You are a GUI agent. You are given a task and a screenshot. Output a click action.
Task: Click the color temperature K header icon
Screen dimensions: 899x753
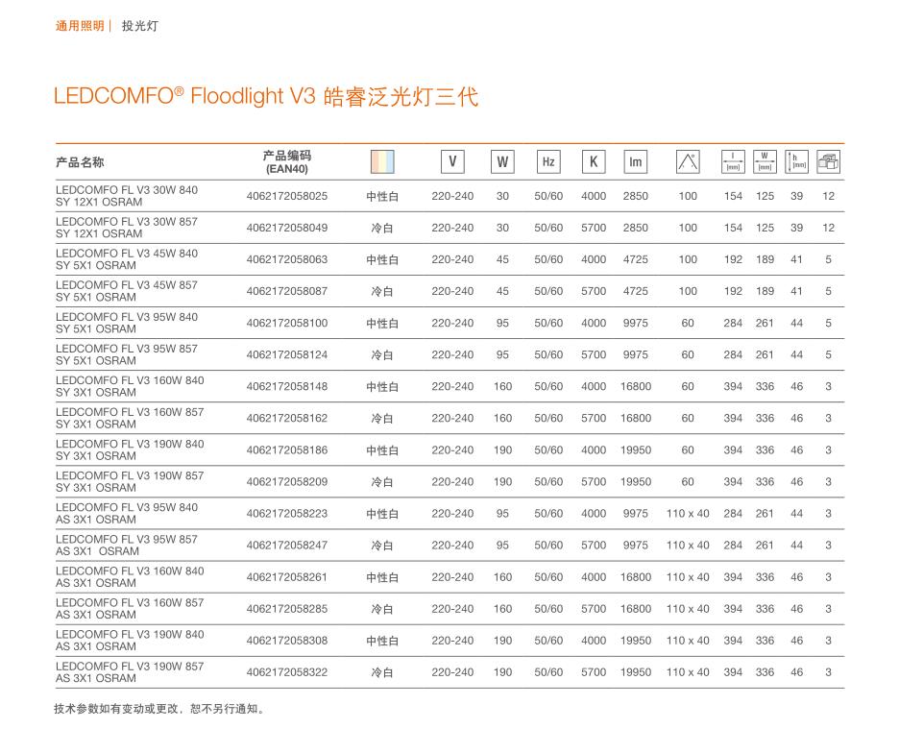tap(594, 162)
